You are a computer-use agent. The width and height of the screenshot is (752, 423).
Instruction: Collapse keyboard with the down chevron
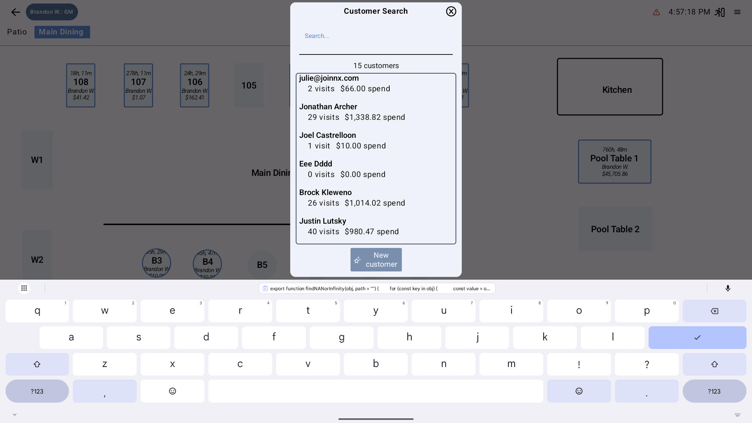click(x=14, y=414)
